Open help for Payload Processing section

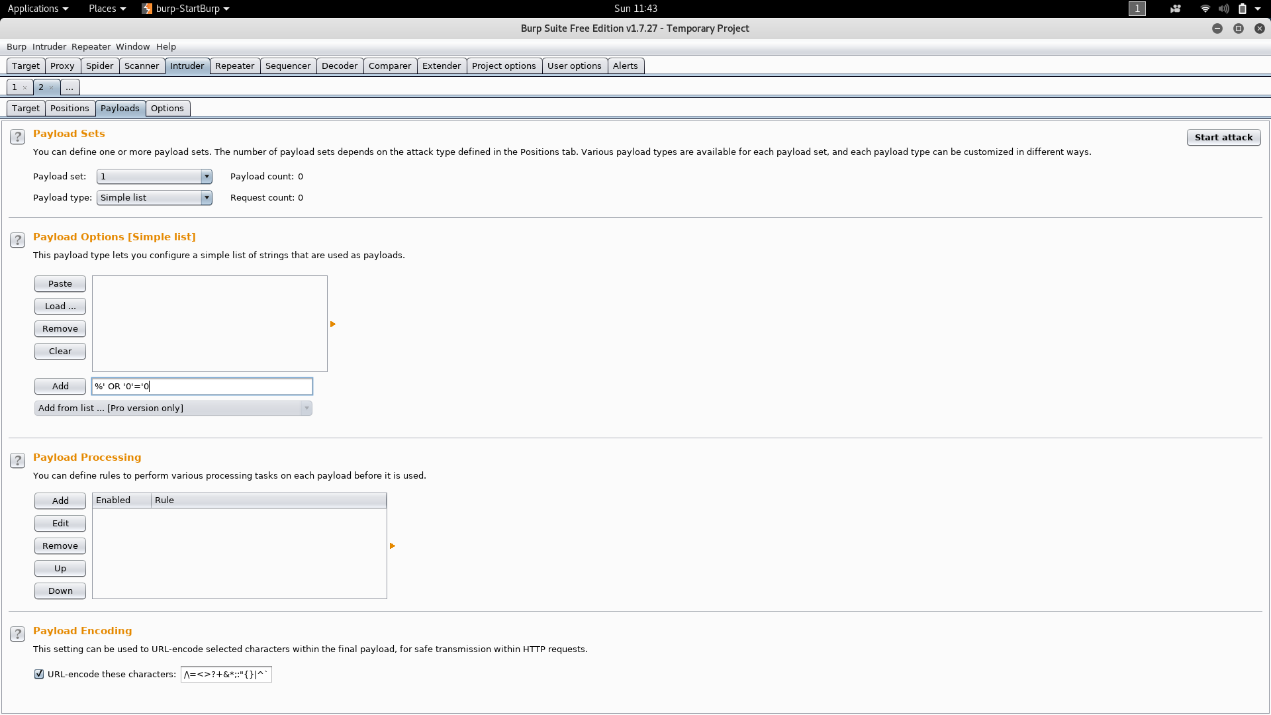click(17, 461)
